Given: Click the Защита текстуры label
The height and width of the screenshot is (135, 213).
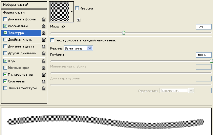Looking at the screenshot, I should coord(22,88).
